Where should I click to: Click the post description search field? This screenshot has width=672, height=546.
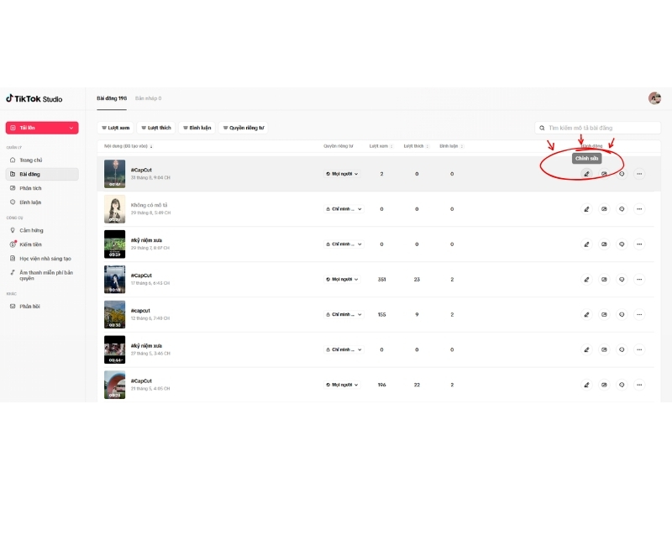coord(597,128)
